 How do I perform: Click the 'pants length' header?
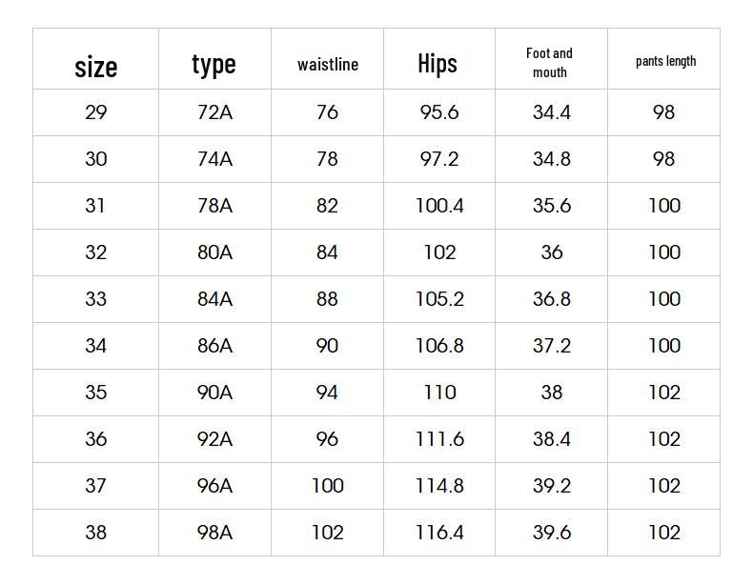665,61
